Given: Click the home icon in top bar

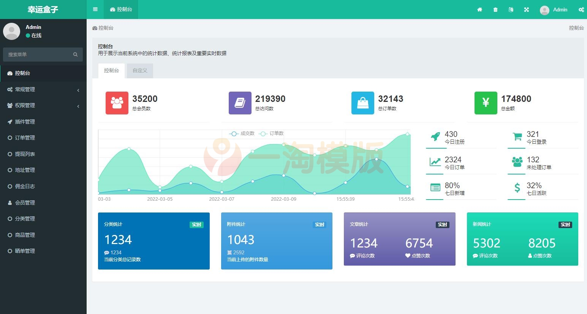Looking at the screenshot, I should coord(479,10).
